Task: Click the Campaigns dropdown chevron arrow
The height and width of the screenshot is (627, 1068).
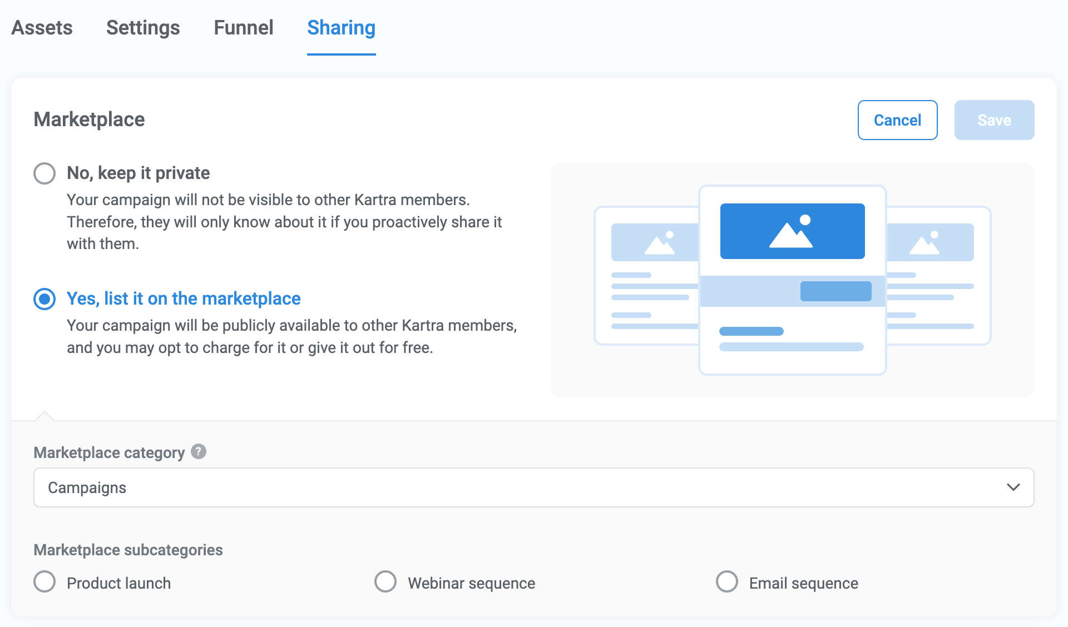Action: 1013,487
